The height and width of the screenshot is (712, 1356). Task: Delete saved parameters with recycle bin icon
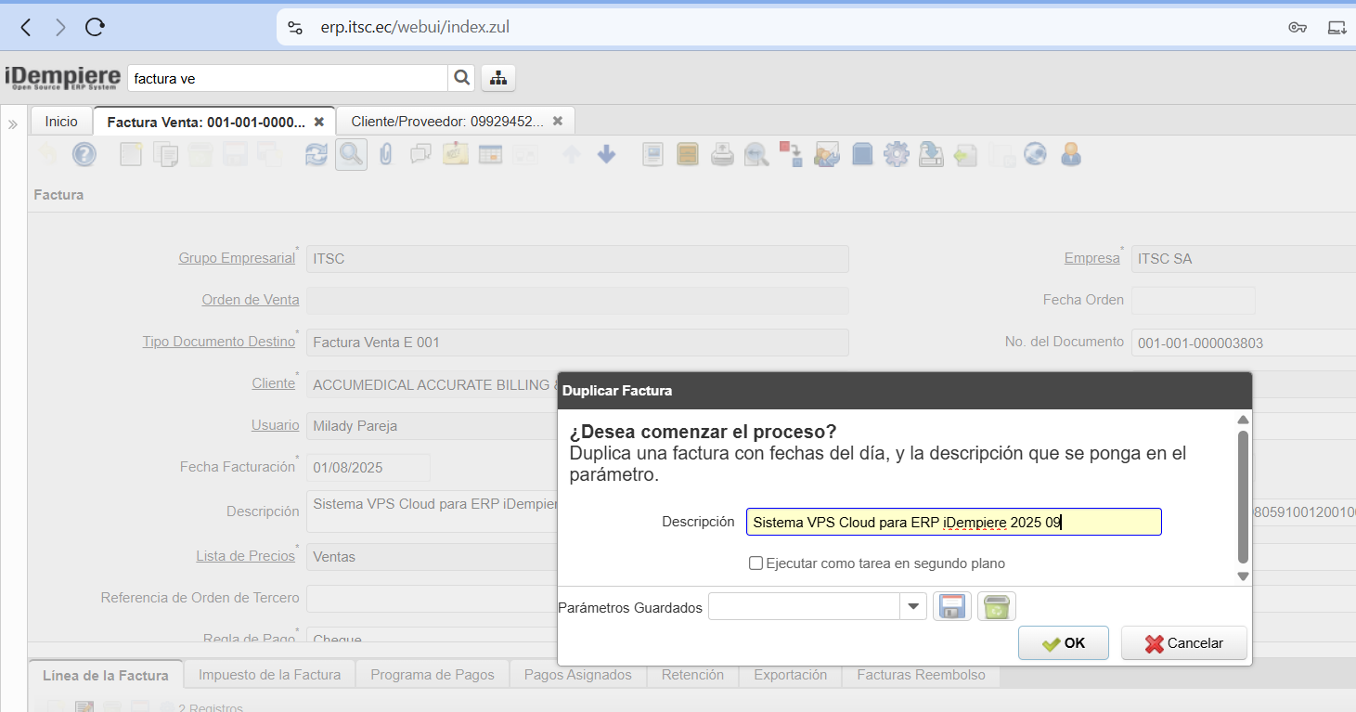997,607
